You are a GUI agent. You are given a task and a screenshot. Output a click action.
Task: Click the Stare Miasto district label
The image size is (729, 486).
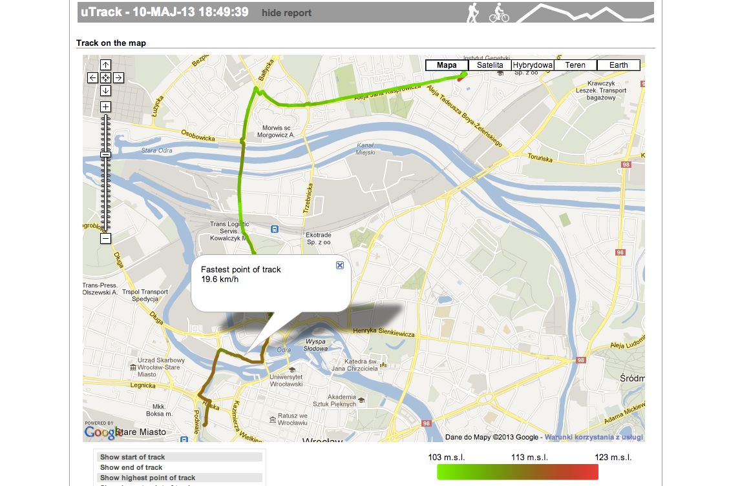point(141,432)
